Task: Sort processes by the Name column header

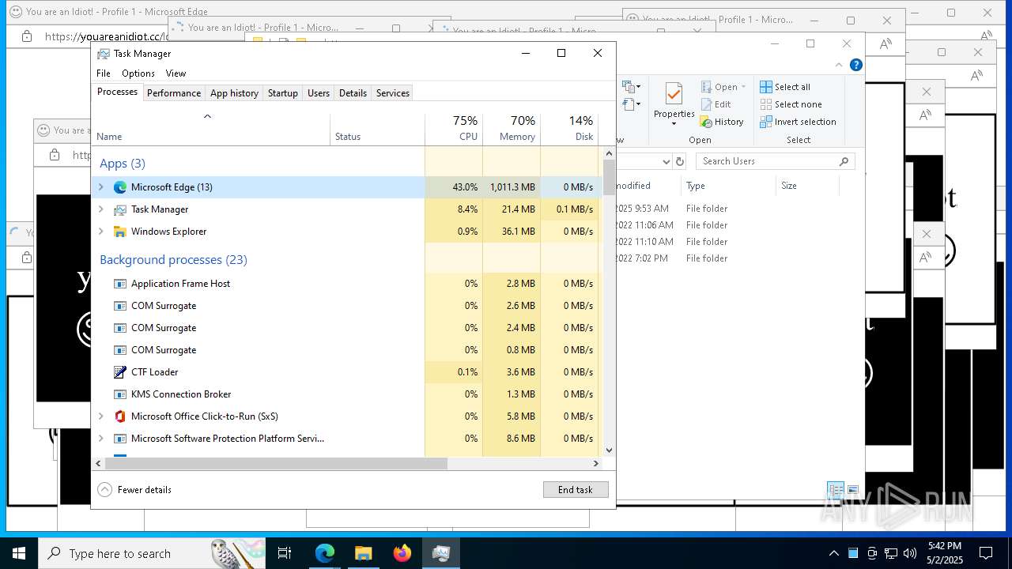Action: click(x=211, y=129)
